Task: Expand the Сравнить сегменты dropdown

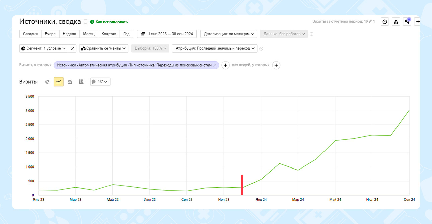Action: tap(104, 48)
